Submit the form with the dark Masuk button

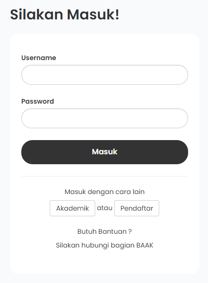point(105,152)
